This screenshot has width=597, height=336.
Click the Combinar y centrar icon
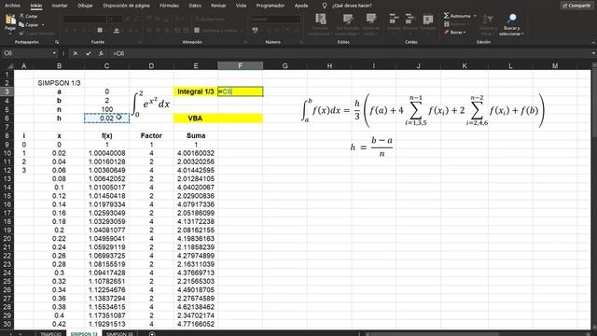click(197, 30)
